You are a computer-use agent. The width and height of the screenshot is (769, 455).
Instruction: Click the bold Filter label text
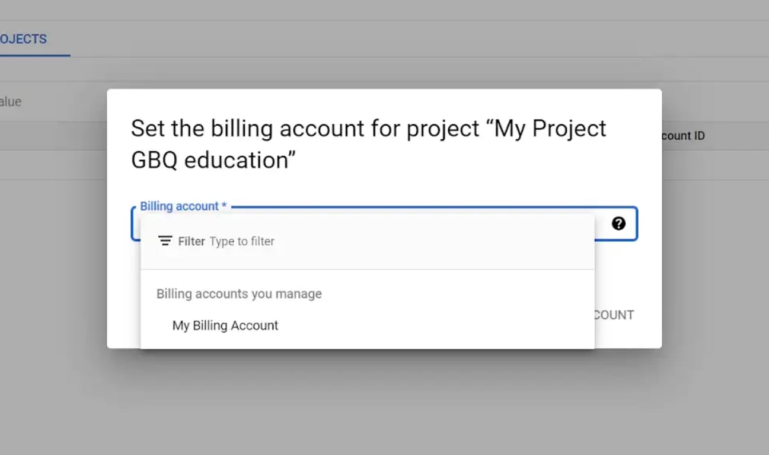pyautogui.click(x=192, y=241)
